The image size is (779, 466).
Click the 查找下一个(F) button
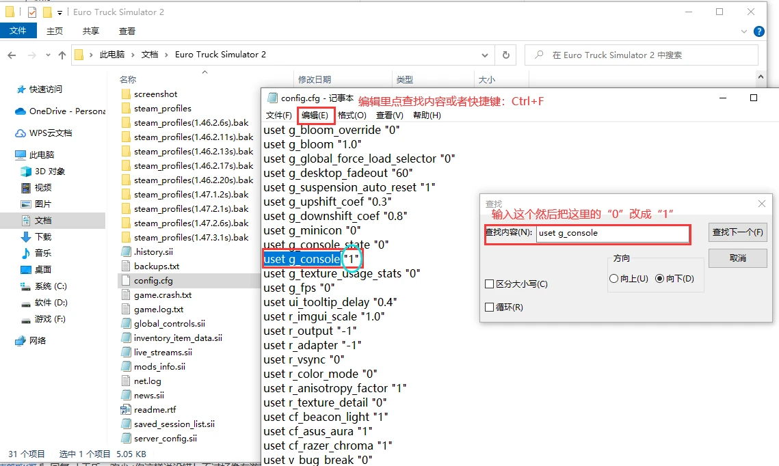click(738, 232)
